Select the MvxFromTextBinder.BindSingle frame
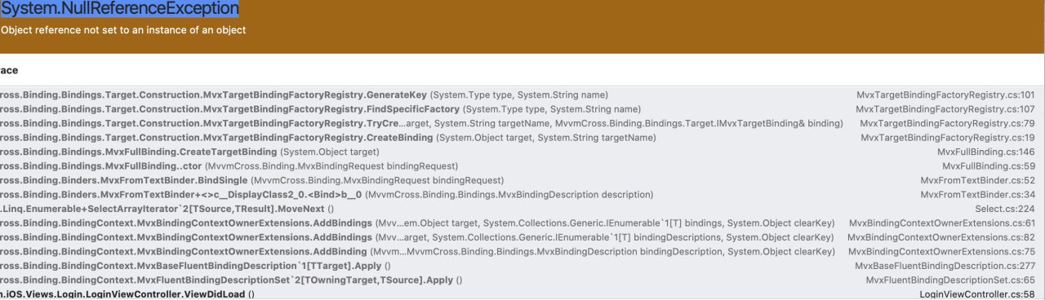The height and width of the screenshot is (300, 1045). (522, 179)
